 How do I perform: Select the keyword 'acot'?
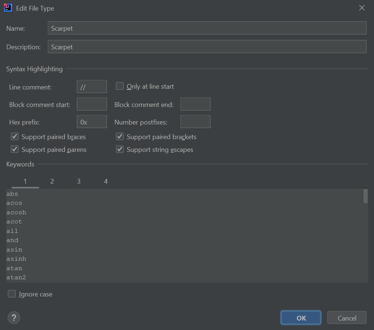click(x=14, y=222)
